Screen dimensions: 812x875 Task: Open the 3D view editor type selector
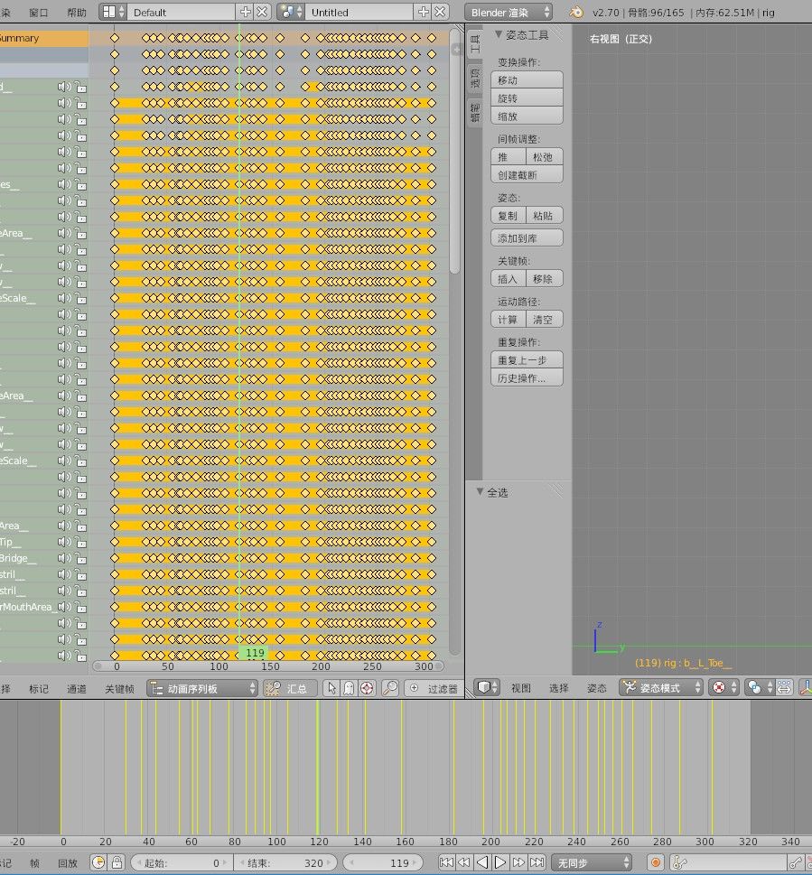[487, 687]
